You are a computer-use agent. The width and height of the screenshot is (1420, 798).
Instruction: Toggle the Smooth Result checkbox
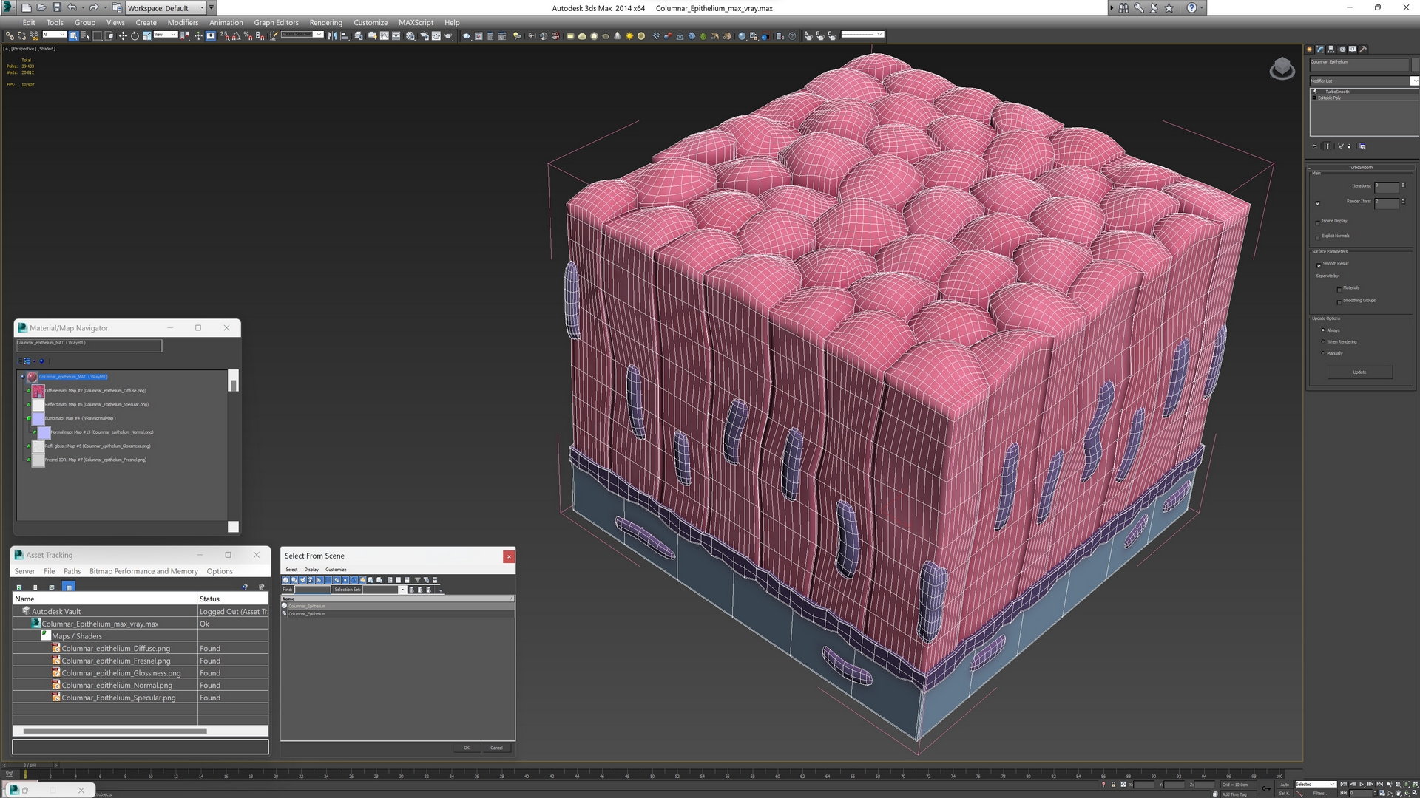point(1318,265)
